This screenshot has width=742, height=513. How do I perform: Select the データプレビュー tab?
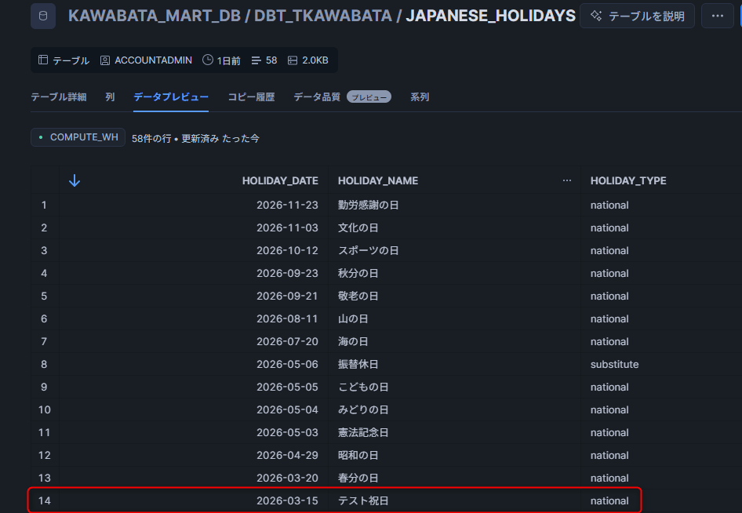171,97
